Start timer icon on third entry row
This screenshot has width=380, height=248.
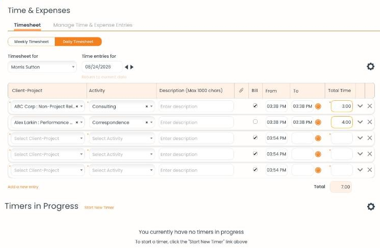point(318,138)
